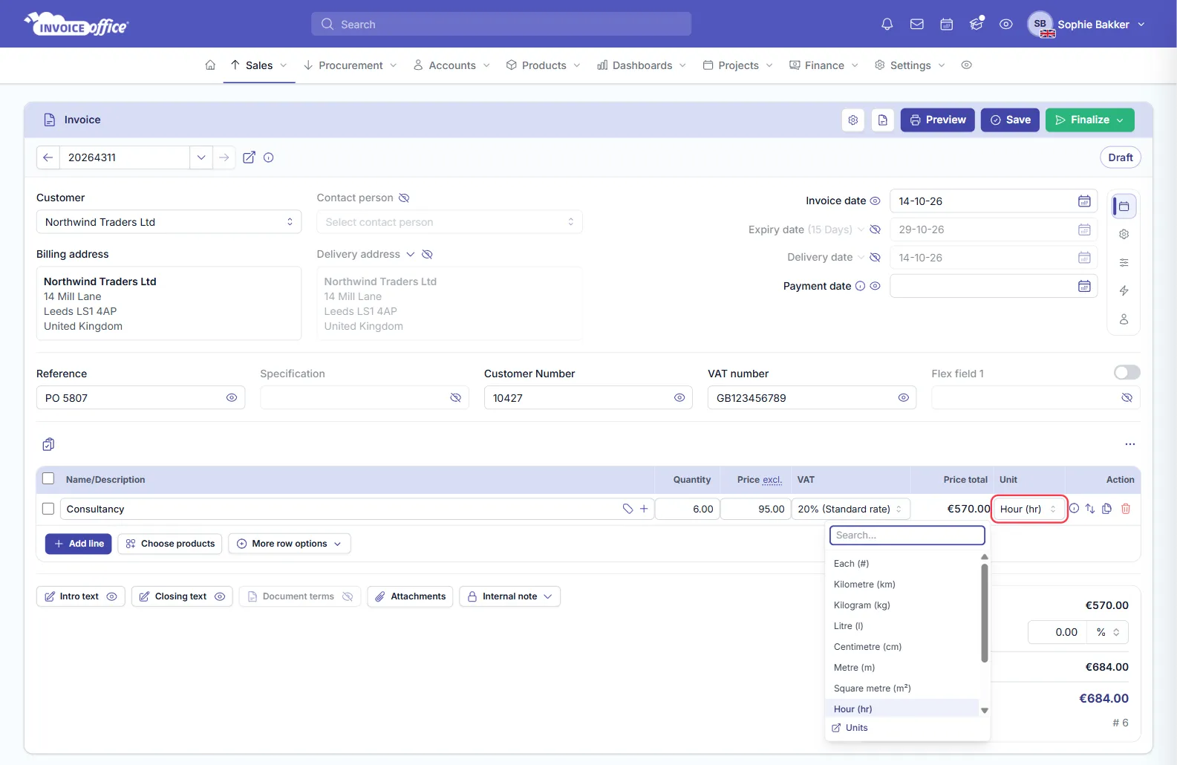The image size is (1177, 765).
Task: Click the document icon beside Preview button
Action: (x=883, y=120)
